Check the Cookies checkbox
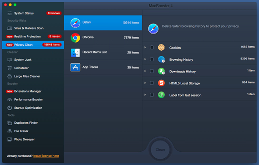 152,48
